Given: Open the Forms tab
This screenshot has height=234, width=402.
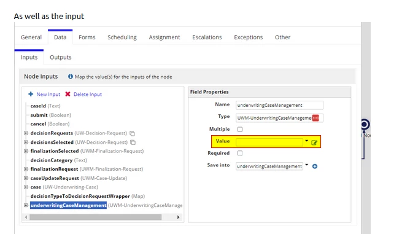Looking at the screenshot, I should coord(87,37).
